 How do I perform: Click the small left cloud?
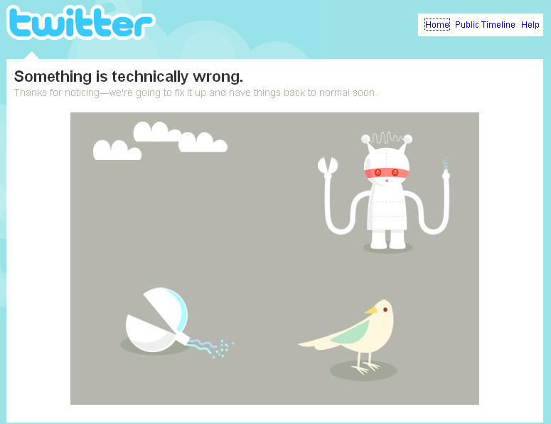(117, 150)
